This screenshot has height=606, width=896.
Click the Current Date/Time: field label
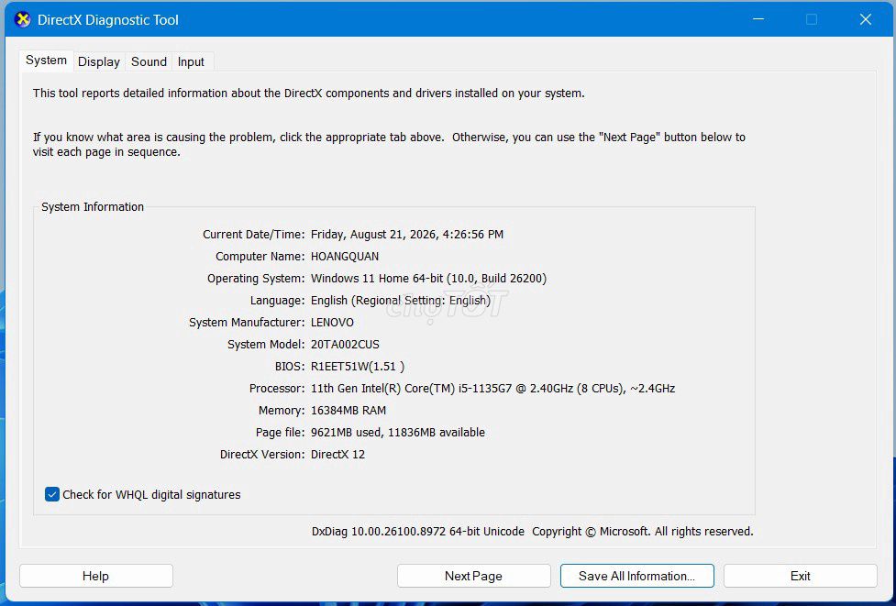pos(254,234)
